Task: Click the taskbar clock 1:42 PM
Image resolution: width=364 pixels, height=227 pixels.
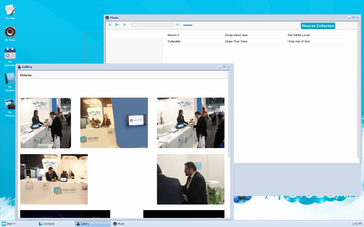Action: [357, 224]
